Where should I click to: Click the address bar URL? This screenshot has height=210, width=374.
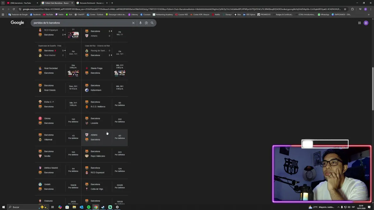181,9
